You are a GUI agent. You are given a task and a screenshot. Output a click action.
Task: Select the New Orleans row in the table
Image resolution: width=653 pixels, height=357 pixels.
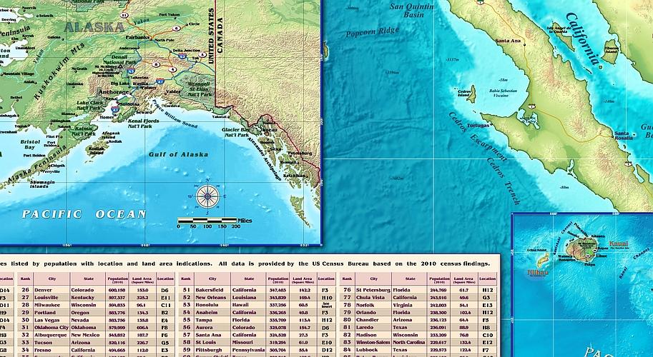click(x=257, y=298)
